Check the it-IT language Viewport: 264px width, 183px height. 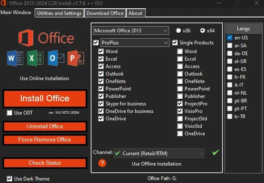[229, 85]
